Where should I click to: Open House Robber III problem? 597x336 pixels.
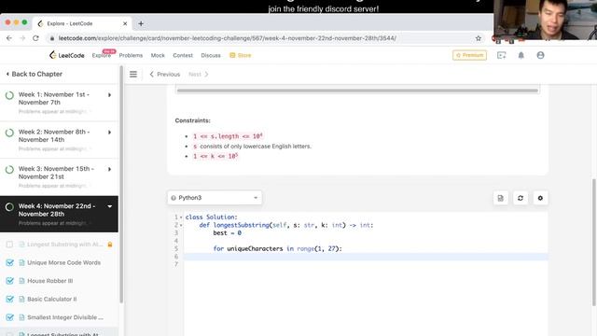point(49,281)
